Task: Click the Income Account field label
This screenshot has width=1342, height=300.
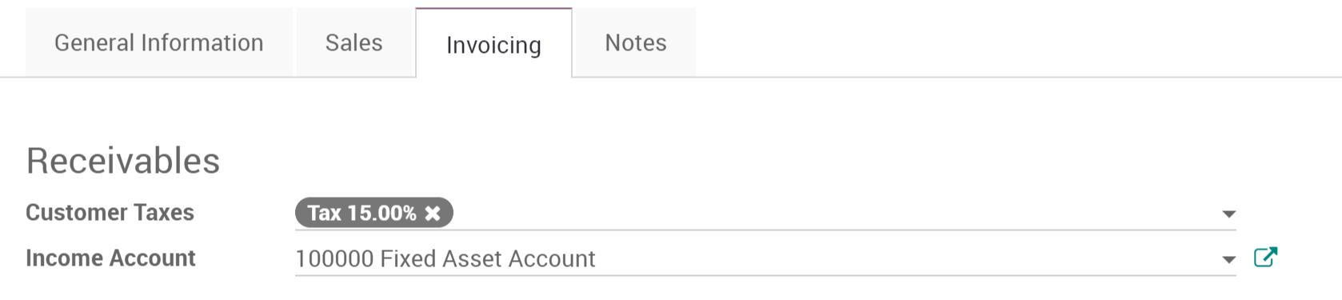Action: [x=110, y=258]
